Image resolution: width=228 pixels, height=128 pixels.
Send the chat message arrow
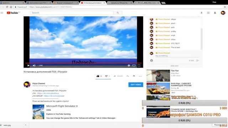[x=197, y=60]
